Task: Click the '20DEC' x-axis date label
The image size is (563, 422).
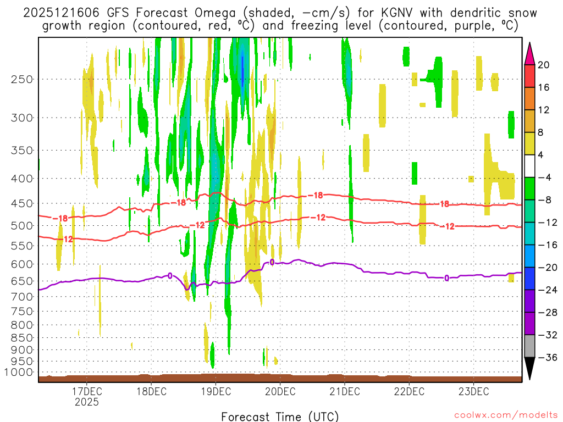Action: (280, 391)
